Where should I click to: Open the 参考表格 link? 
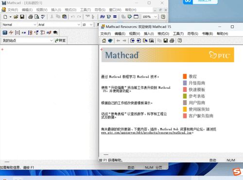197,96
